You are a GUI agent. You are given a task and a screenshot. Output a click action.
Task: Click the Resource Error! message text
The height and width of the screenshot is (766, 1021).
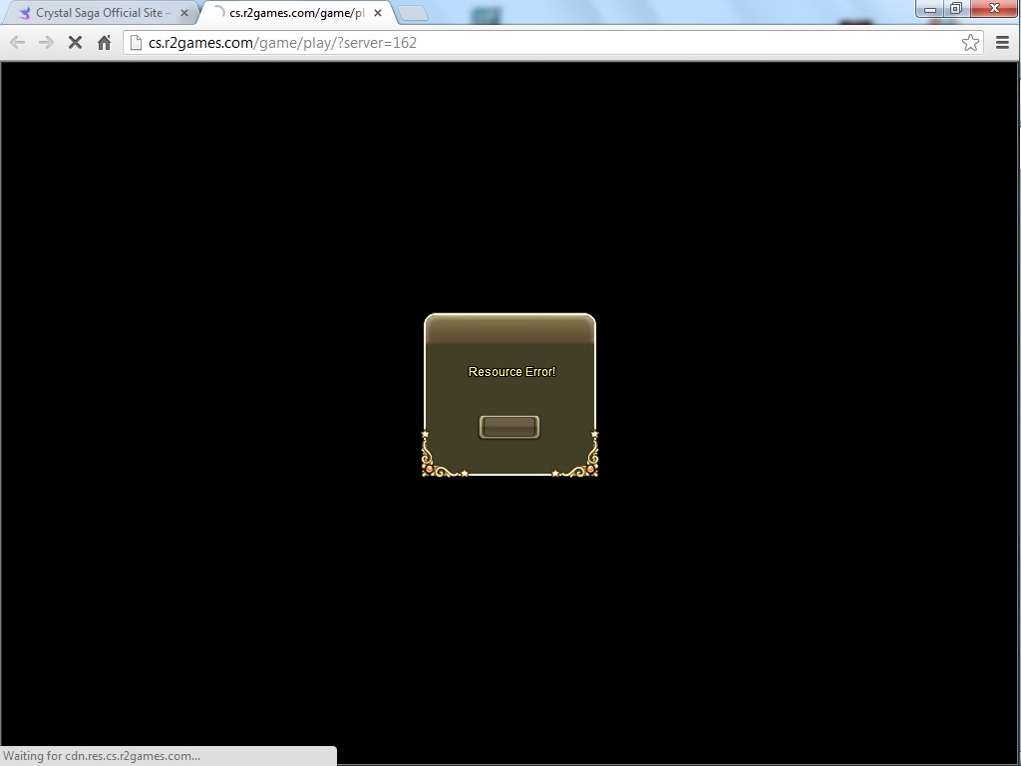[x=511, y=372]
